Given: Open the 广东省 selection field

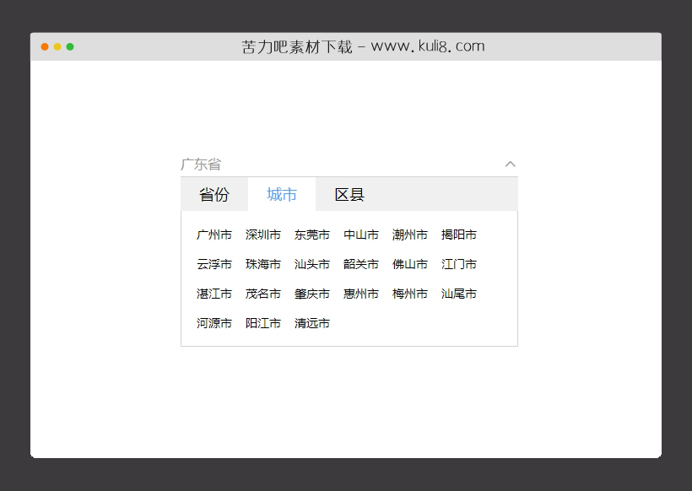Looking at the screenshot, I should coord(338,165).
